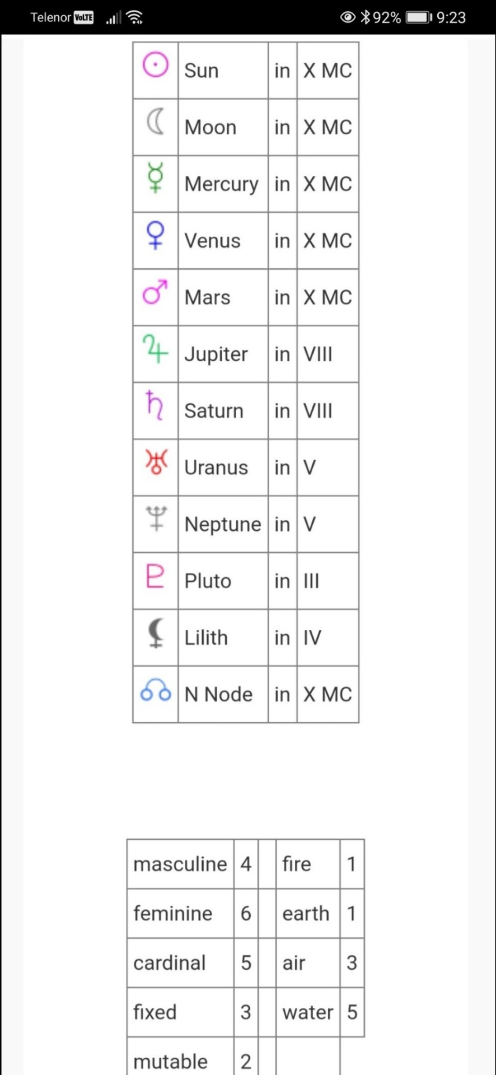Image resolution: width=496 pixels, height=1075 pixels.
Task: Tap the green Jupiter glyph
Action: click(155, 348)
